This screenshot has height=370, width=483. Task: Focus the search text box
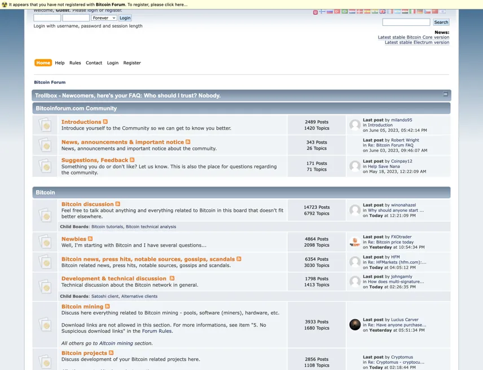click(406, 22)
